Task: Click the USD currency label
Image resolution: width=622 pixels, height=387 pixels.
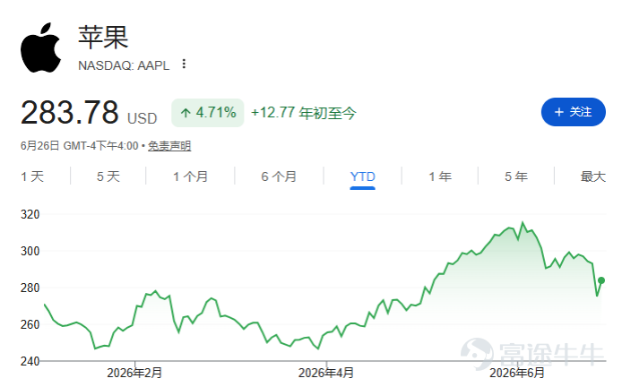Action: (142, 118)
